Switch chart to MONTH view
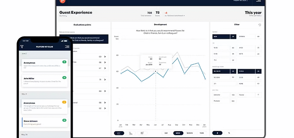The image size is (294, 138). click(189, 133)
